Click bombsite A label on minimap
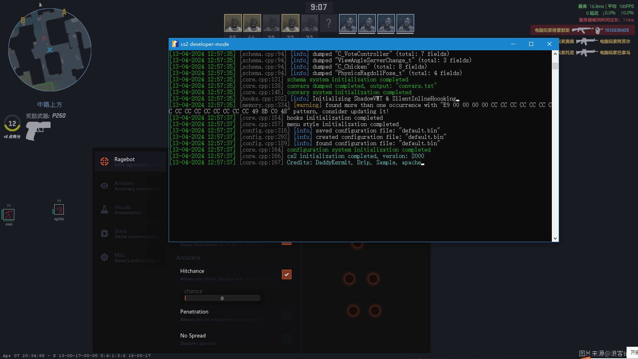638x359 pixels. pyautogui.click(x=64, y=12)
